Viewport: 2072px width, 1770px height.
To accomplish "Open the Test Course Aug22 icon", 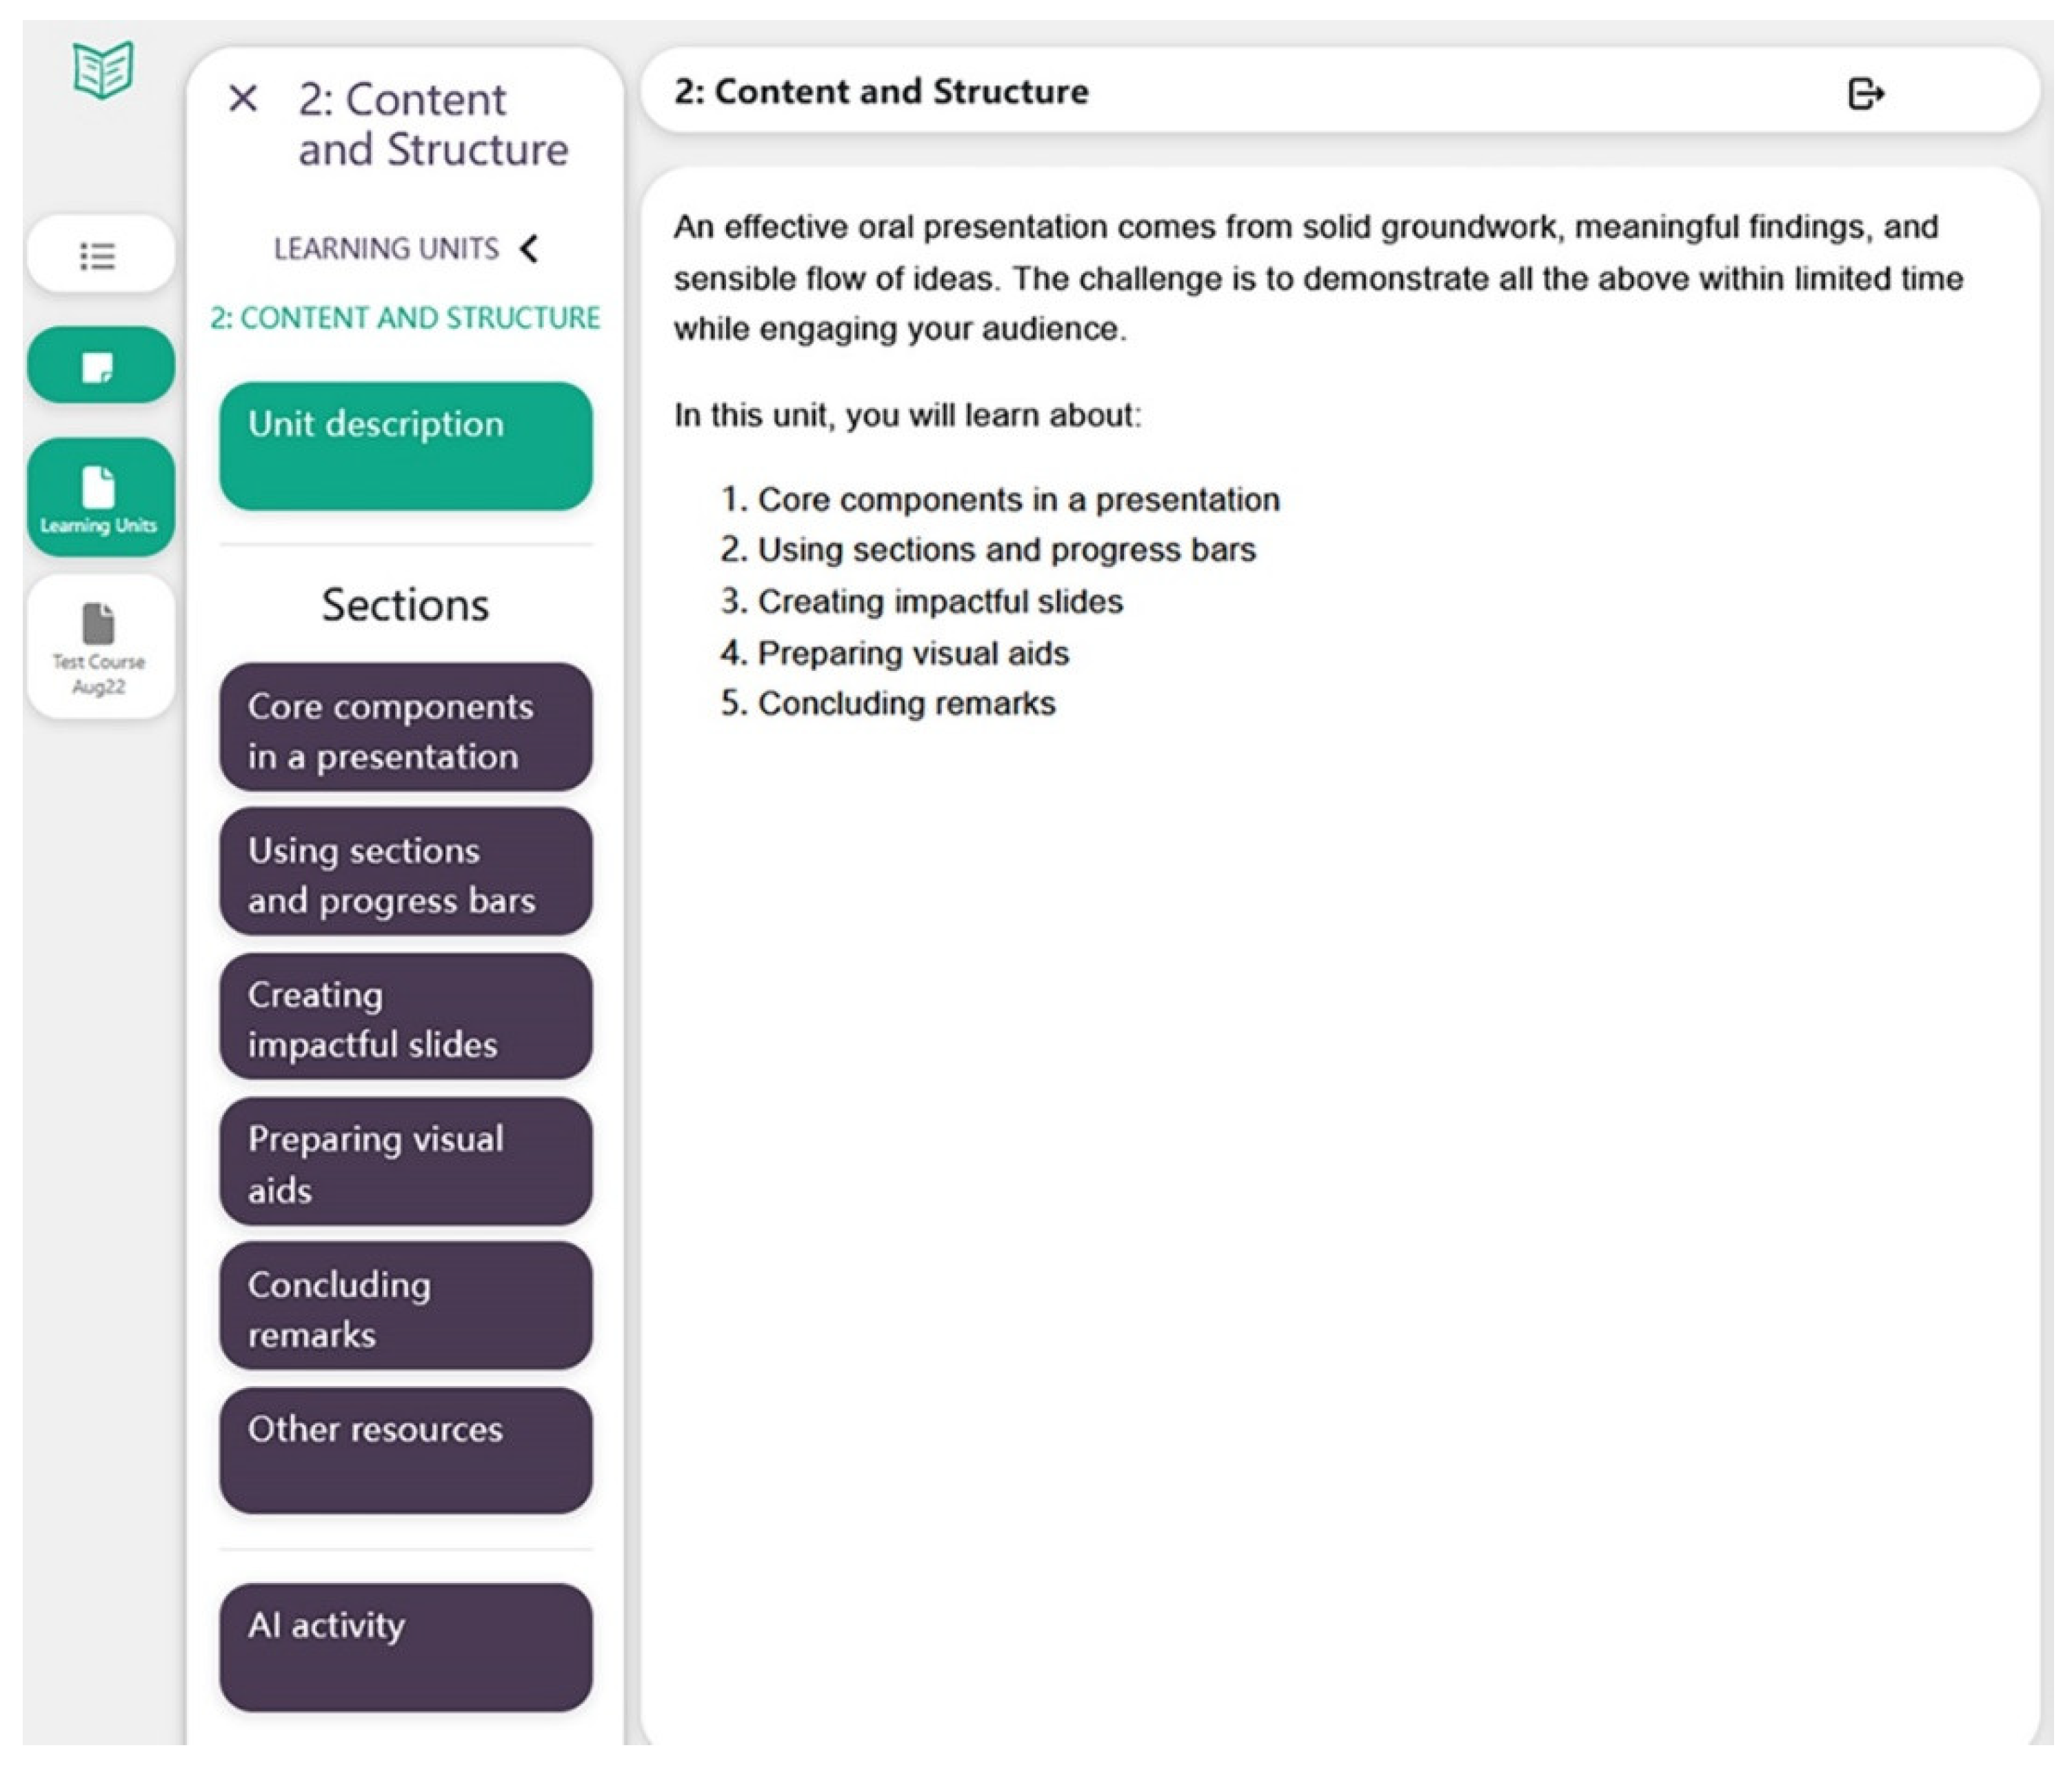I will [99, 647].
